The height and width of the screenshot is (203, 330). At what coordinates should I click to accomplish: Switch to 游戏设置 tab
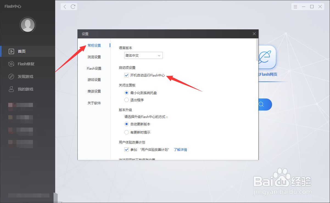point(94,80)
